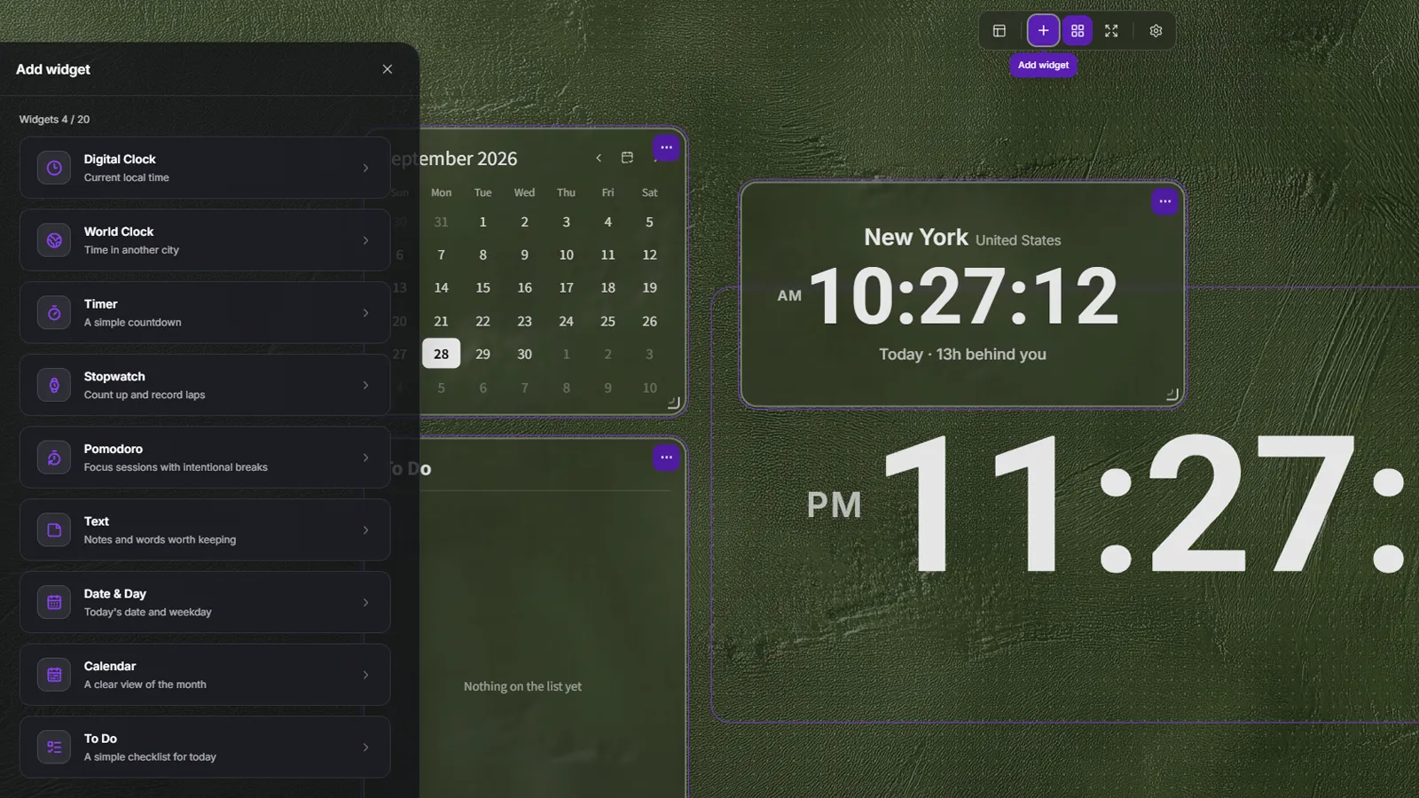Expand the World Clock row chevron
The image size is (1419, 798).
(365, 240)
